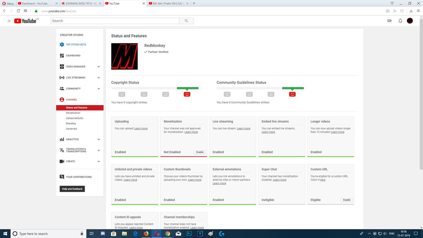Viewport: 423px width, 238px height.
Task: Click the Your Contributions translate icon
Action: pyautogui.click(x=62, y=177)
